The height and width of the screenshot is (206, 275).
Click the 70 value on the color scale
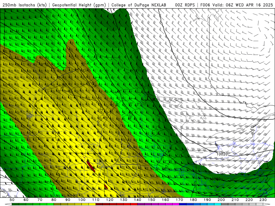(40, 200)
